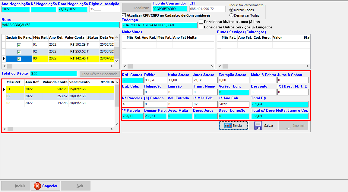This screenshot has height=192, width=348.
Task: Select the Desmarcar Todas radio option
Action: point(232,15)
